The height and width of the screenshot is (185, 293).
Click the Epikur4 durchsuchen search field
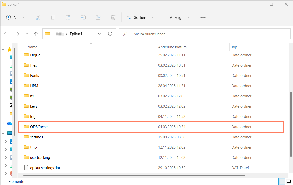pyautogui.click(x=205, y=34)
